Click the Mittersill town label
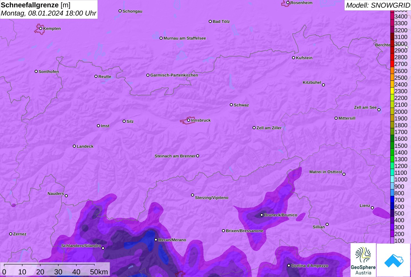411x277 pixels. pyautogui.click(x=347, y=118)
